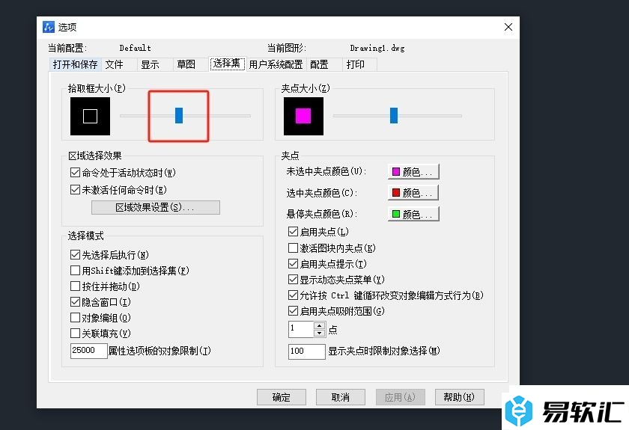
Task: Toggle 隐含窗口 checkbox
Action: (75, 302)
